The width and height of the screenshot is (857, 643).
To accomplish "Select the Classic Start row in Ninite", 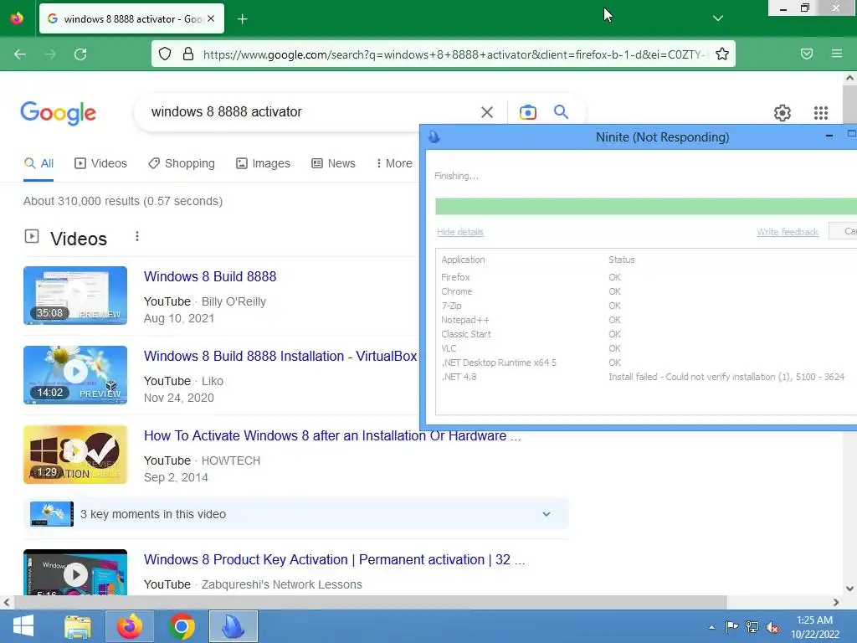I will (646, 334).
